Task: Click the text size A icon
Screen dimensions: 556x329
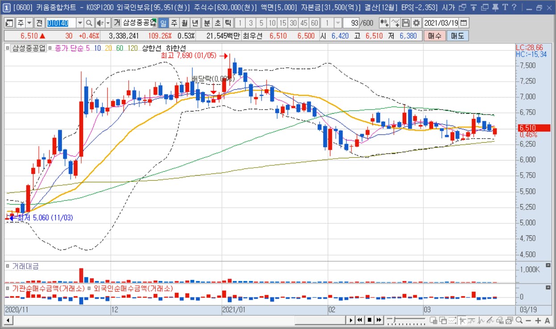Action: point(547,320)
